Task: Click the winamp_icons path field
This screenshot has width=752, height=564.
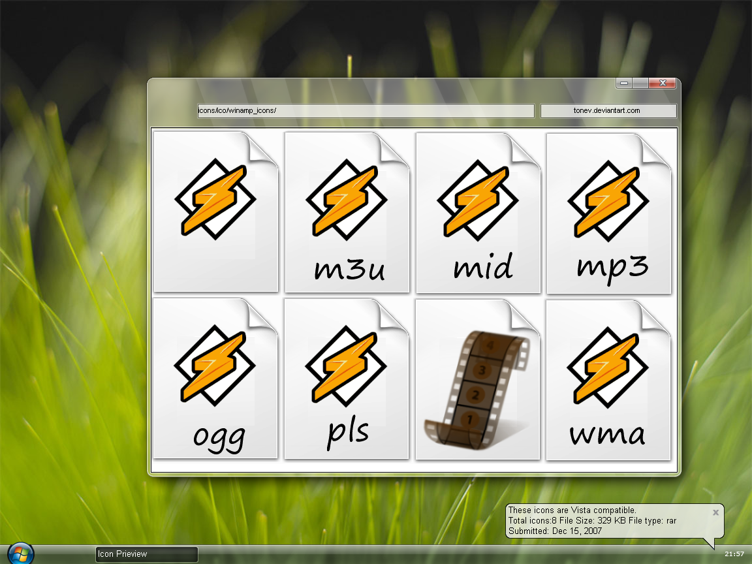Action: tap(366, 110)
